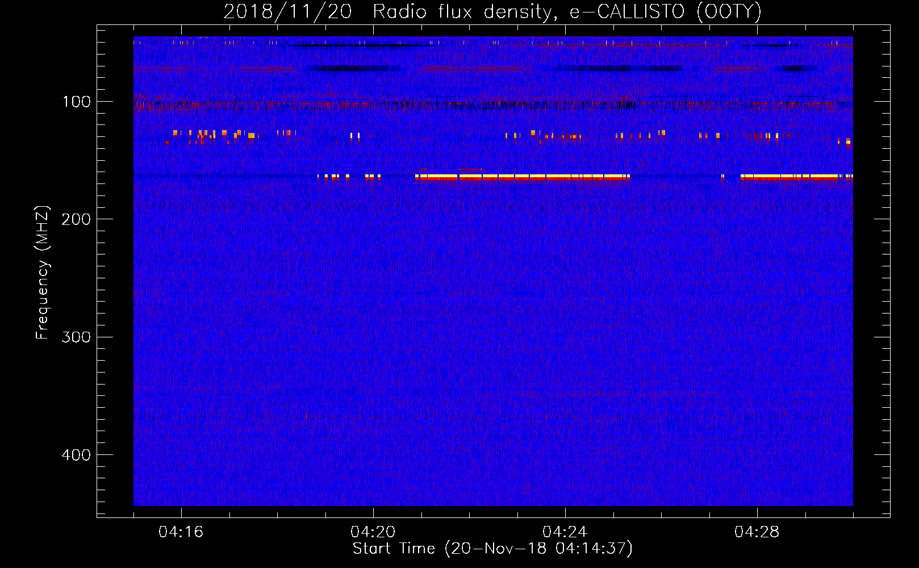Click the 04:20 time tick label

pyautogui.click(x=373, y=532)
